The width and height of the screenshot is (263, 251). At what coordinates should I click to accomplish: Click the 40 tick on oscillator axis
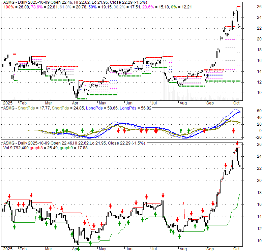(259, 118)
